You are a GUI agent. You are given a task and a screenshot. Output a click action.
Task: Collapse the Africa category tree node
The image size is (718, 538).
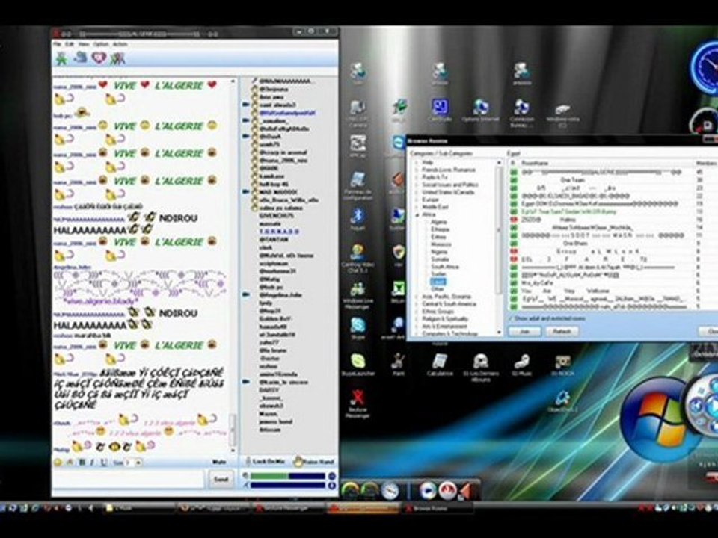coord(417,214)
